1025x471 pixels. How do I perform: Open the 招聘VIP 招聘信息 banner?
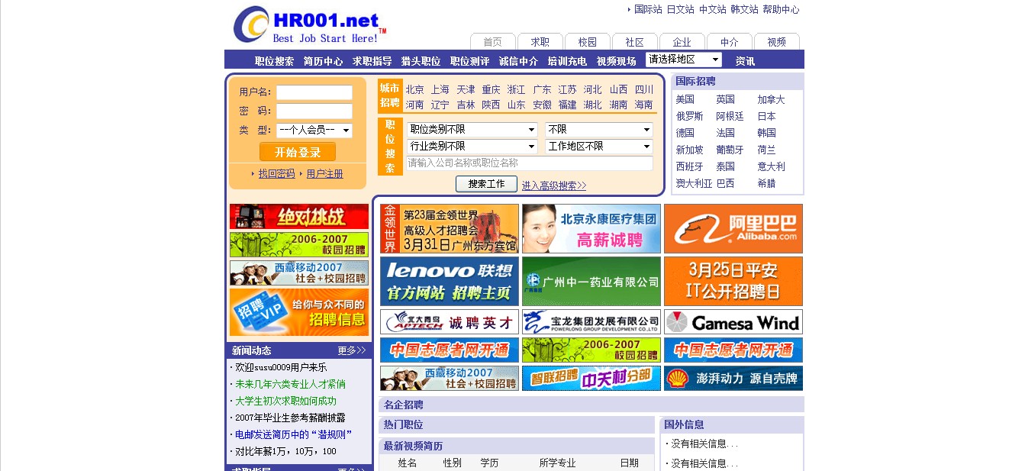299,312
